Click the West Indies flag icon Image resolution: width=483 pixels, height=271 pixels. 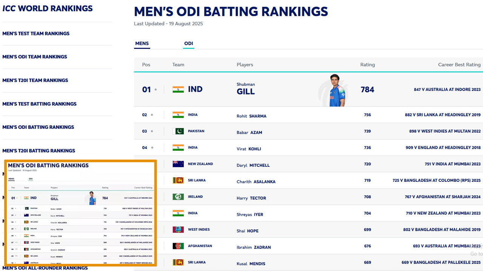178,230
